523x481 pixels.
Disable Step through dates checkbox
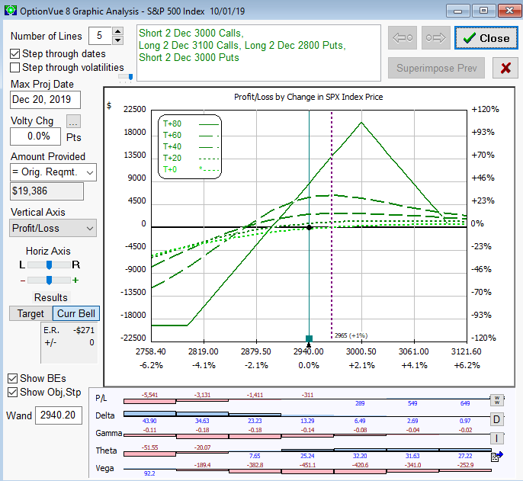tap(16, 54)
